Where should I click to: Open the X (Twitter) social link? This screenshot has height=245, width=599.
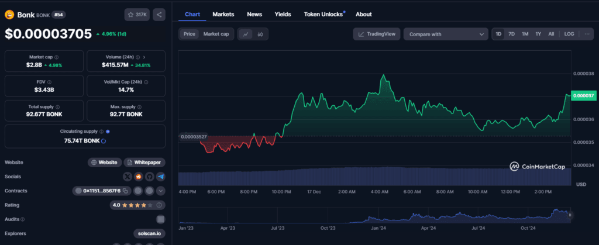[x=128, y=177]
